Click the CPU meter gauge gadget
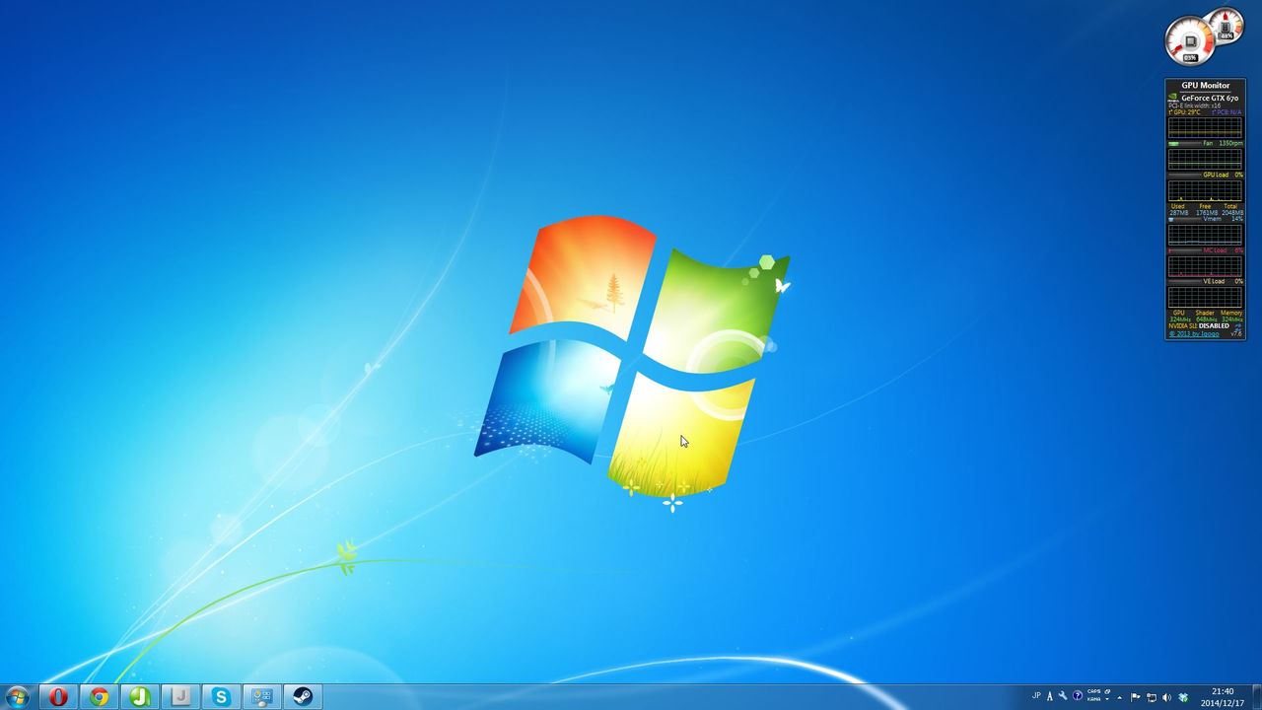1262x710 pixels. pos(1189,41)
